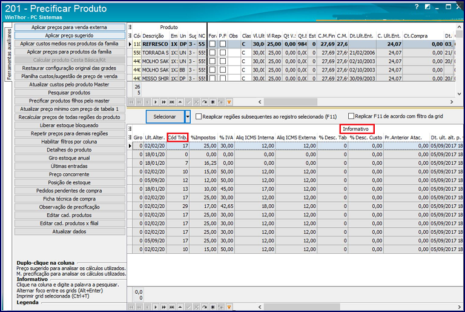Toggle For. checkbox in REFRESCO row
Image resolution: width=465 pixels, height=312 pixels.
213,44
